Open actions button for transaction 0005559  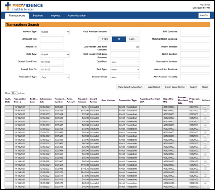(205, 133)
